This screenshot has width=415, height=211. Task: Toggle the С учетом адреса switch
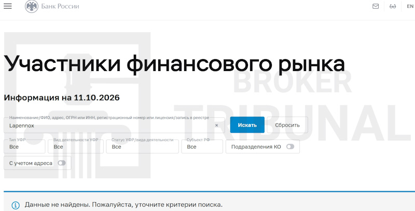click(x=62, y=163)
